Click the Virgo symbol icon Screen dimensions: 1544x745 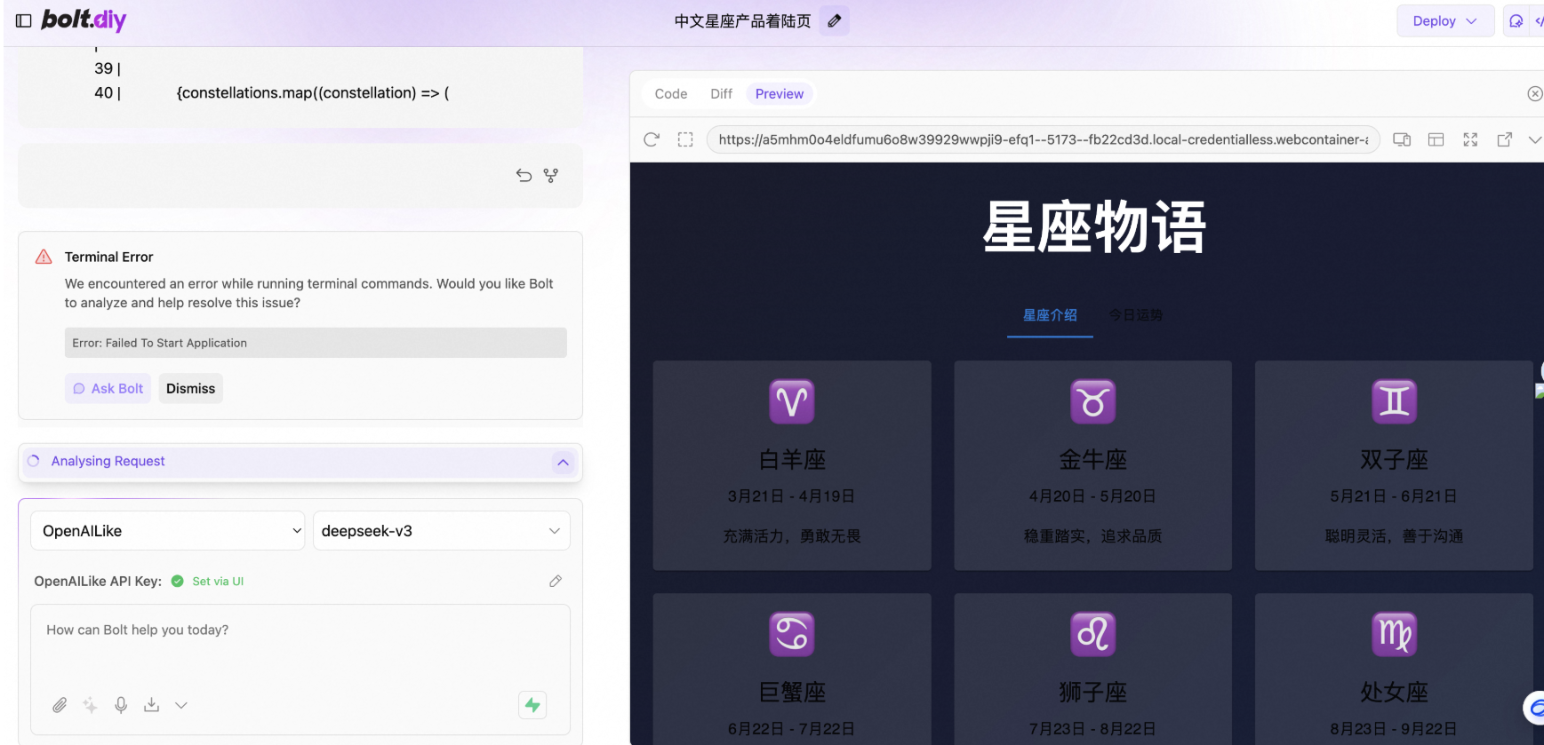coord(1394,634)
